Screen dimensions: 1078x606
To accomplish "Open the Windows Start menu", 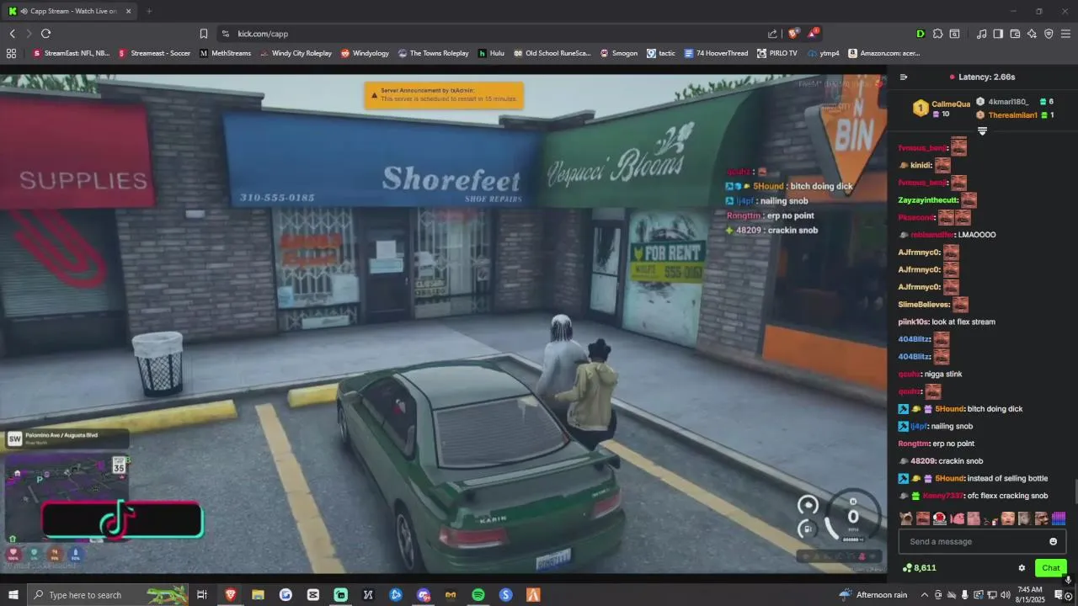I will [13, 595].
